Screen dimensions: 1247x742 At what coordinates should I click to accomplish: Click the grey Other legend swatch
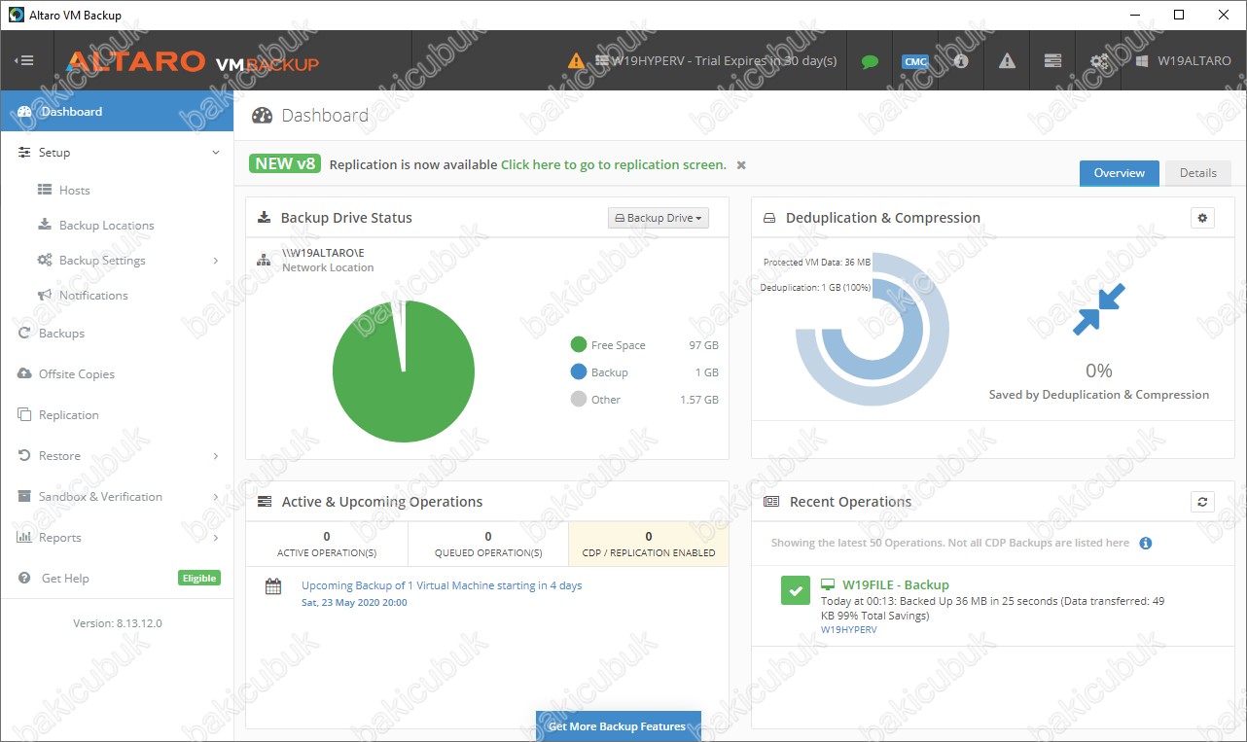579,400
